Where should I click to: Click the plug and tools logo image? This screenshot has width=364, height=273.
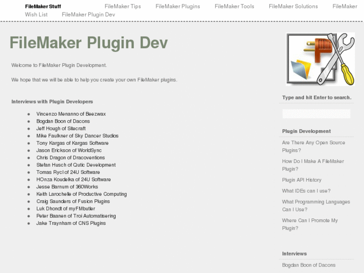pyautogui.click(x=320, y=59)
